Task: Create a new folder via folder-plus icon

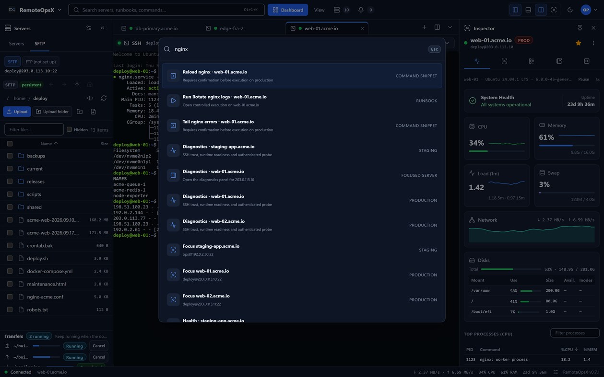Action: 80,112
